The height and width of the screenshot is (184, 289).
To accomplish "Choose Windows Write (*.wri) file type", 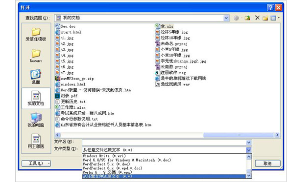I will (164, 156).
